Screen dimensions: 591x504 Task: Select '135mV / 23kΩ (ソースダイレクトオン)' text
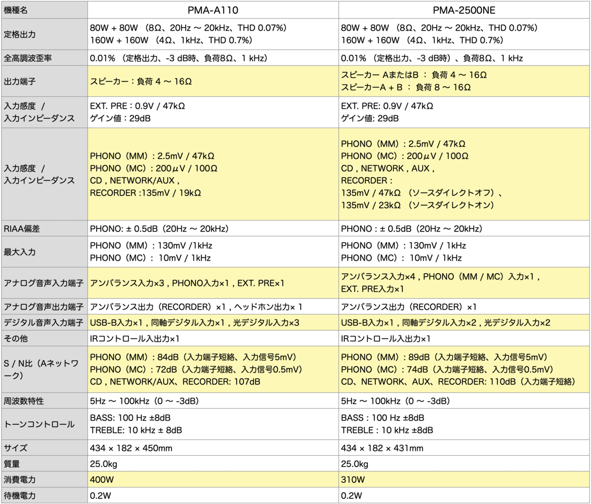[418, 205]
